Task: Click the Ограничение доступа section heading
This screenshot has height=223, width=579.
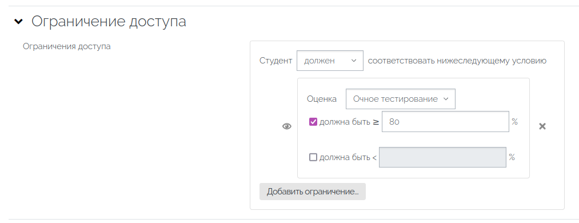Action: [x=109, y=22]
